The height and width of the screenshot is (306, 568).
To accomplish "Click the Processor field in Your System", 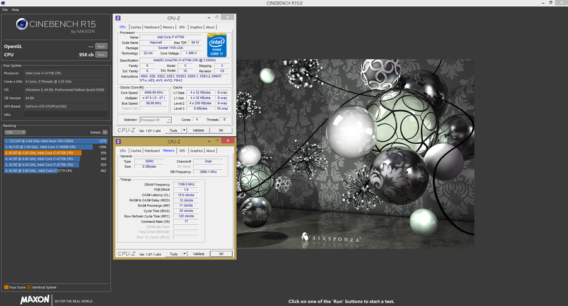I will pyautogui.click(x=66, y=73).
